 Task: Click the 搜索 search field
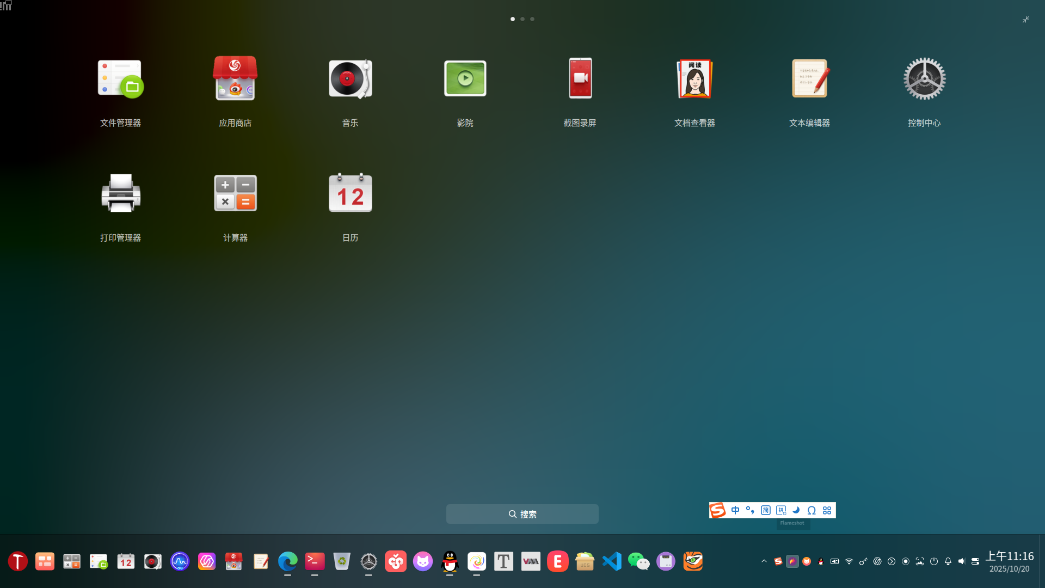(522, 514)
